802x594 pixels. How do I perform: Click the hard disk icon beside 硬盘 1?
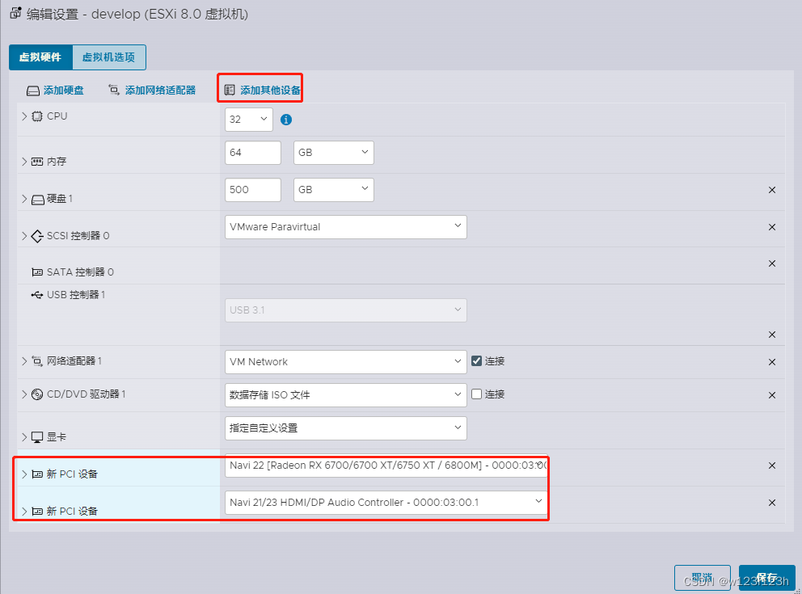(x=38, y=200)
